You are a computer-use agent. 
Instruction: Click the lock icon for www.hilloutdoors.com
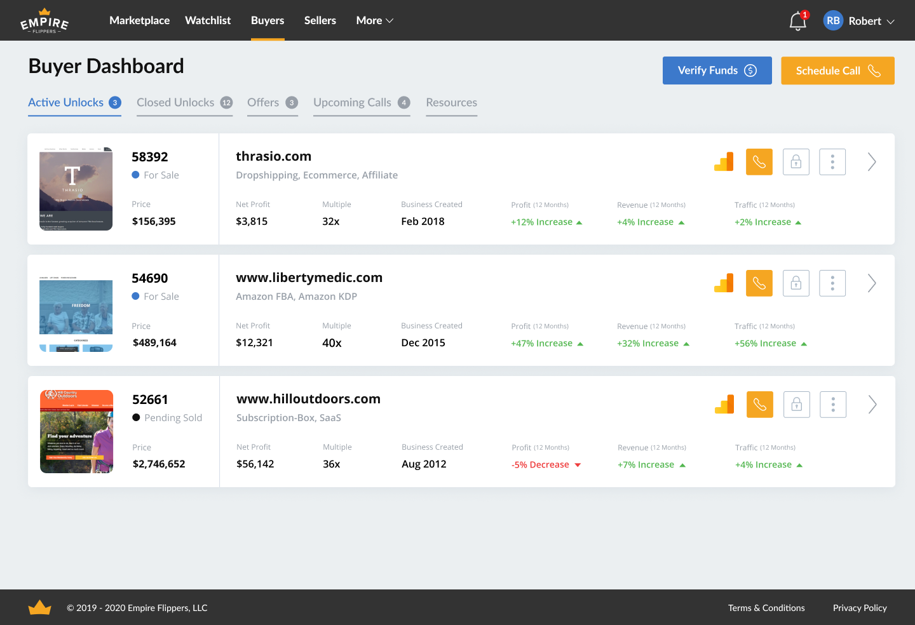click(797, 405)
